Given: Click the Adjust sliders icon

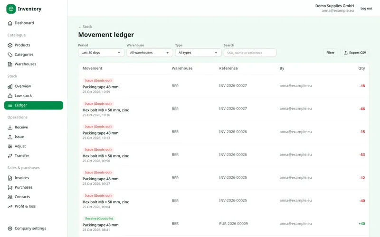Looking at the screenshot, I should point(10,146).
